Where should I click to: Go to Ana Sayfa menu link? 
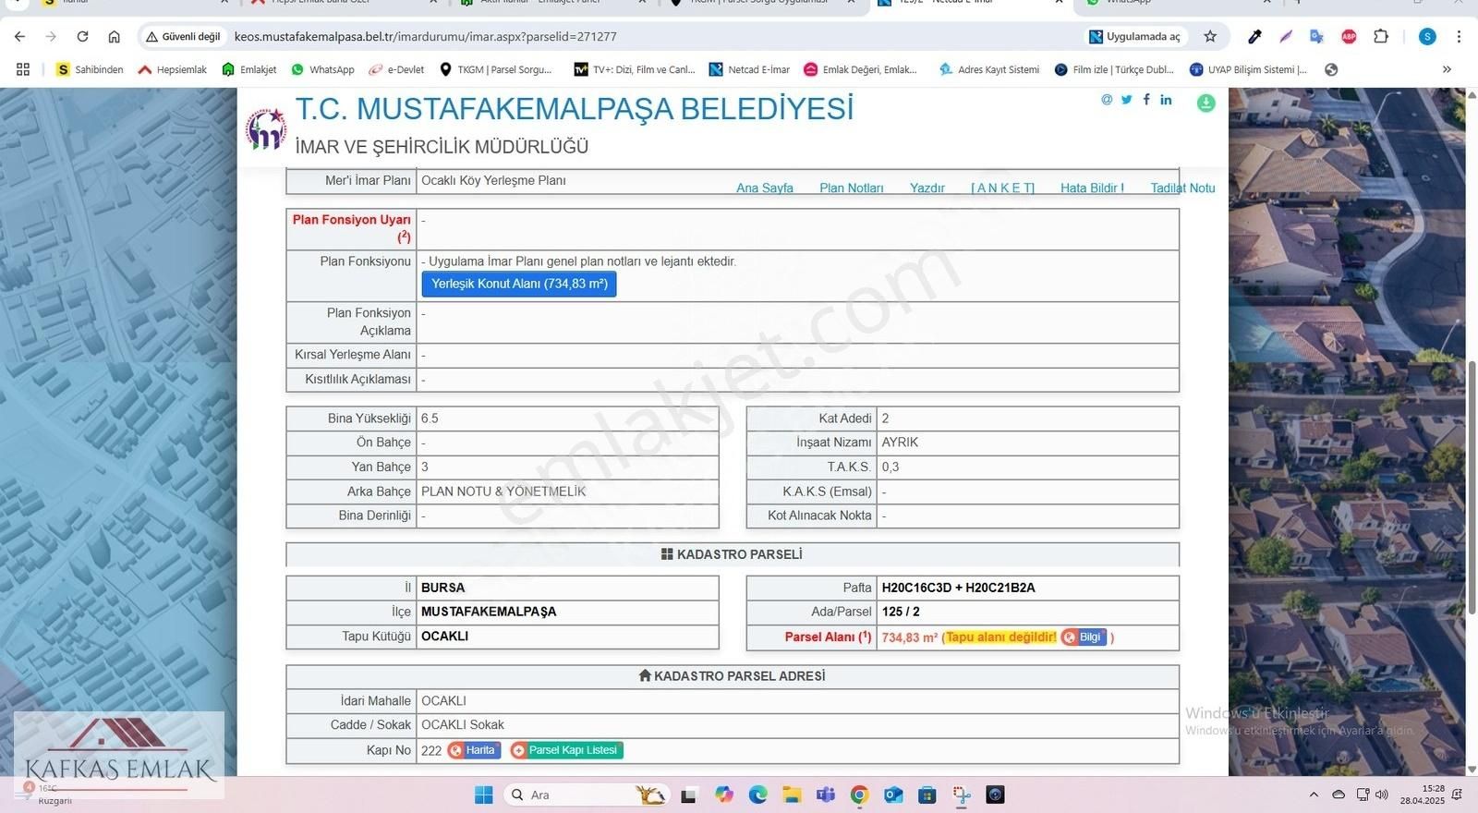click(x=765, y=188)
